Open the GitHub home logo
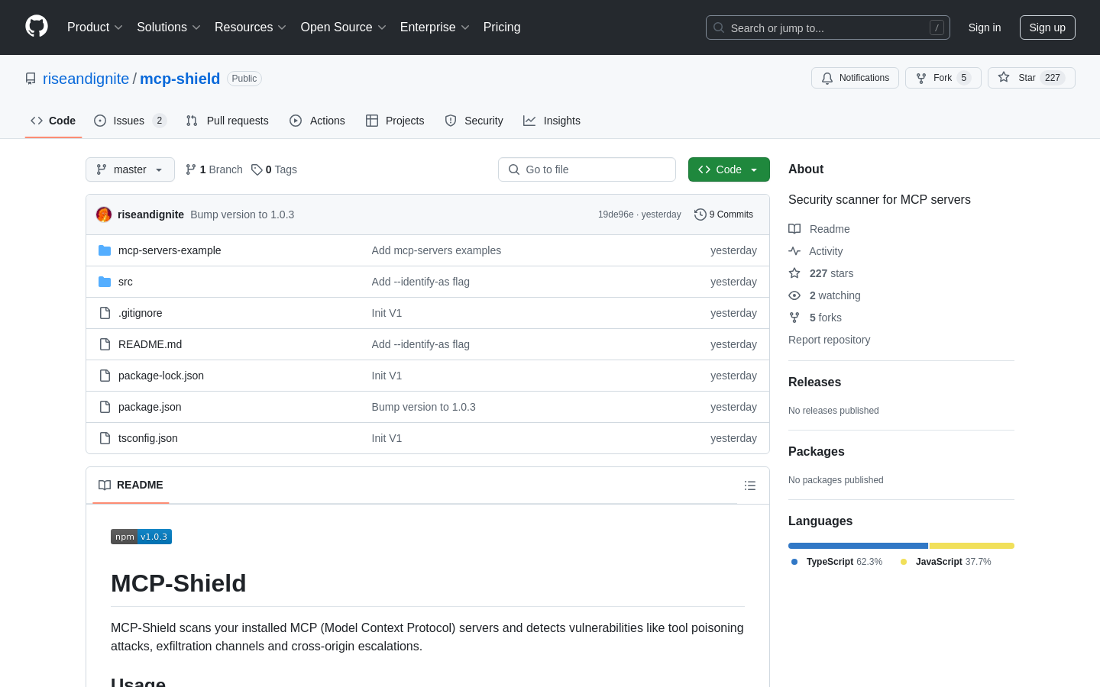This screenshot has height=687, width=1100. click(x=37, y=27)
